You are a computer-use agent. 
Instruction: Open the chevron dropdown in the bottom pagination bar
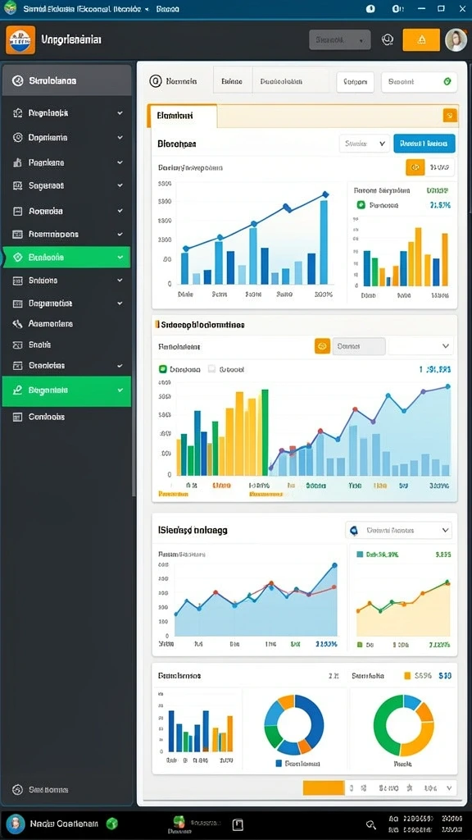coord(450,788)
